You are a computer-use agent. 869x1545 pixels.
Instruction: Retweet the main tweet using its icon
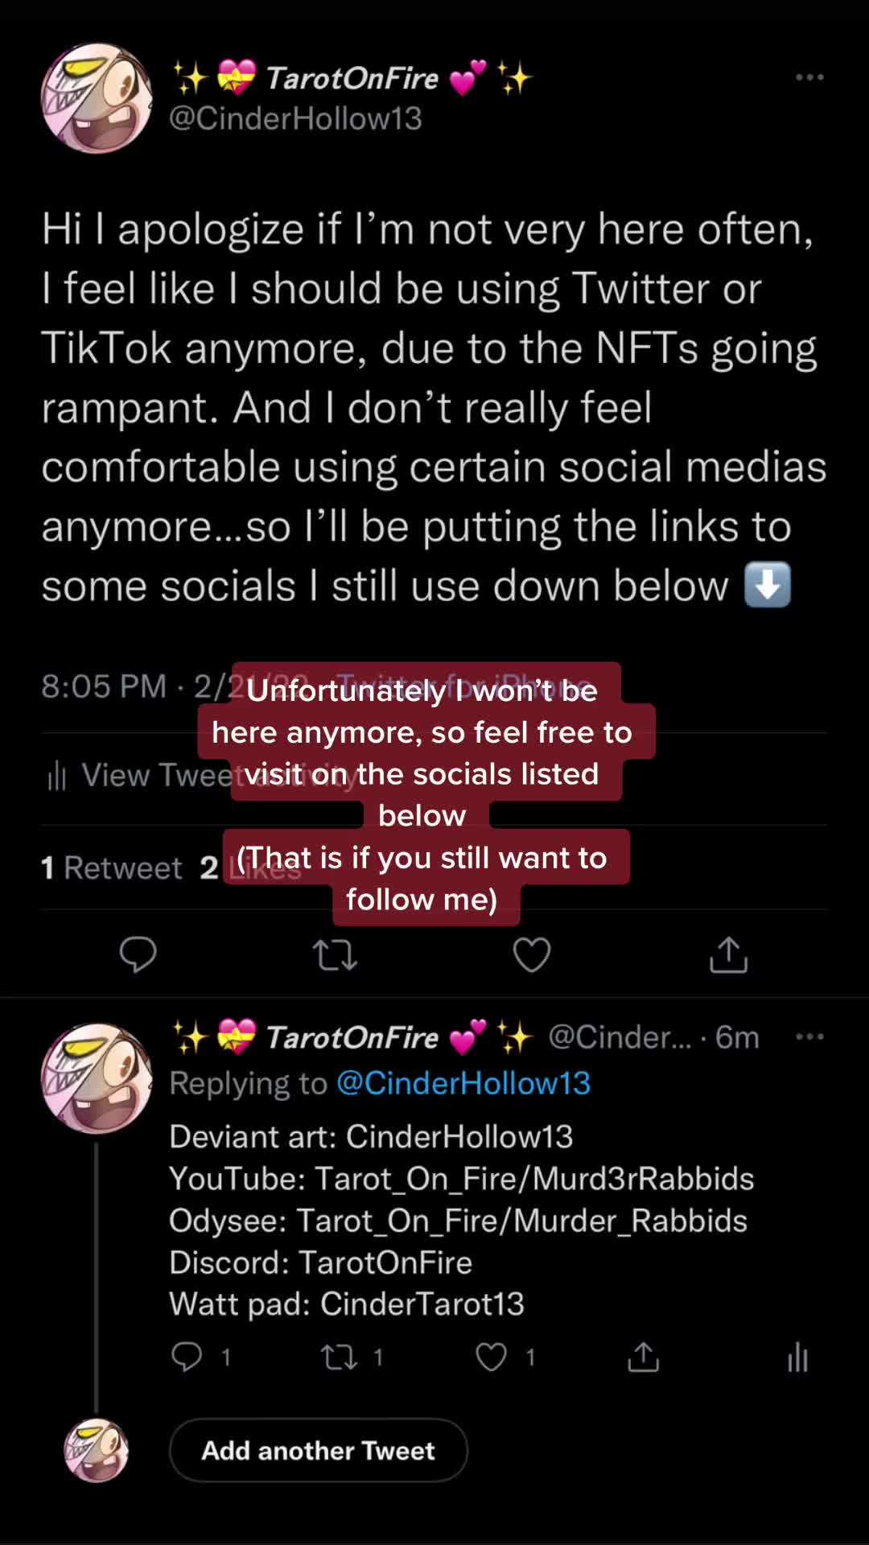pos(335,955)
